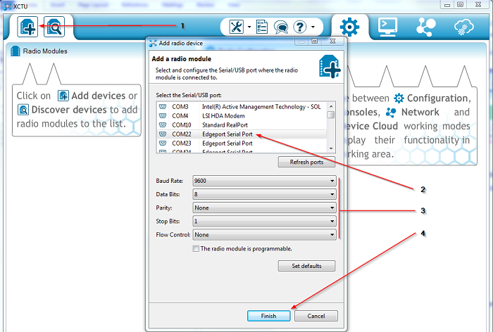The width and height of the screenshot is (493, 332).
Task: Click XCTU icon in dialog title bar
Action: (153, 43)
